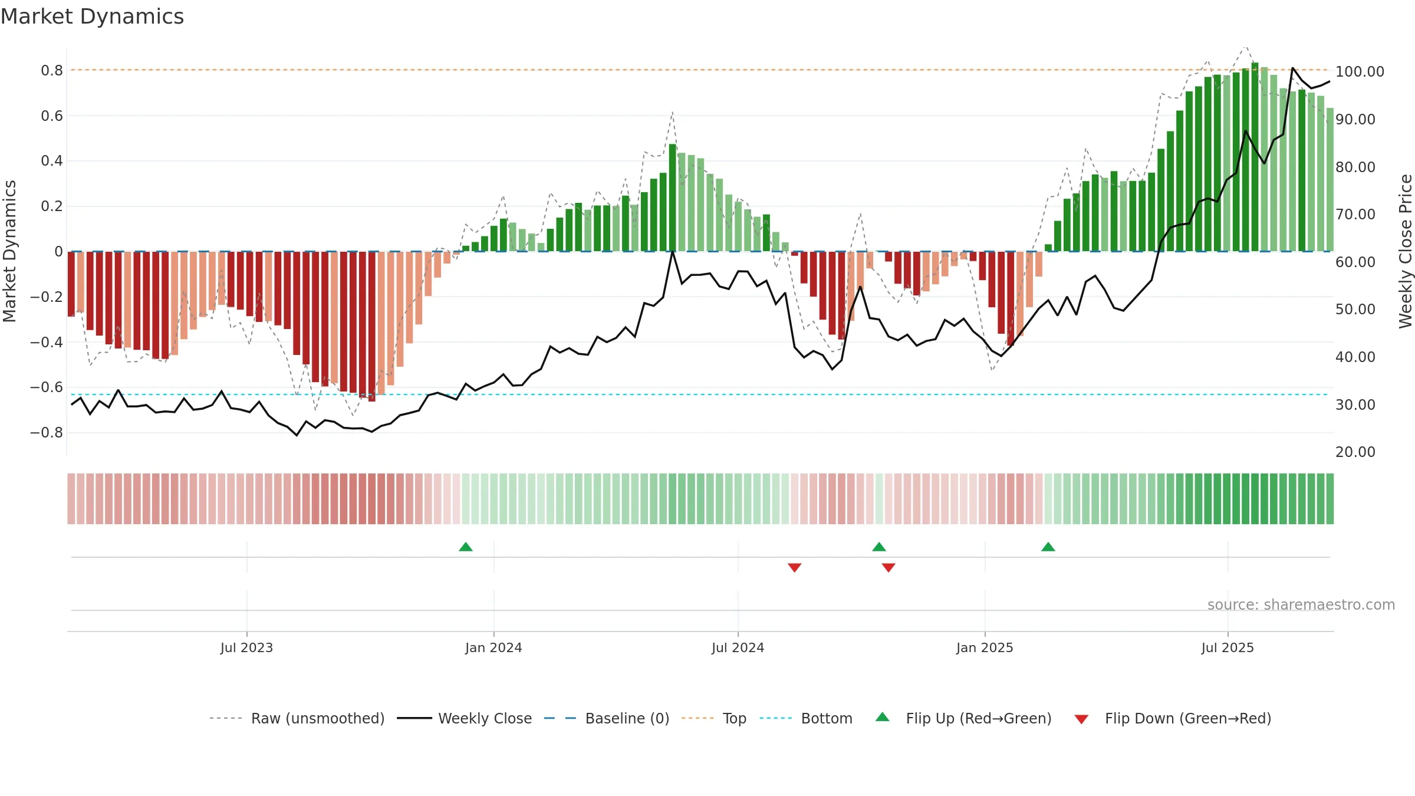Click the −0.6 left axis tick

[47, 387]
